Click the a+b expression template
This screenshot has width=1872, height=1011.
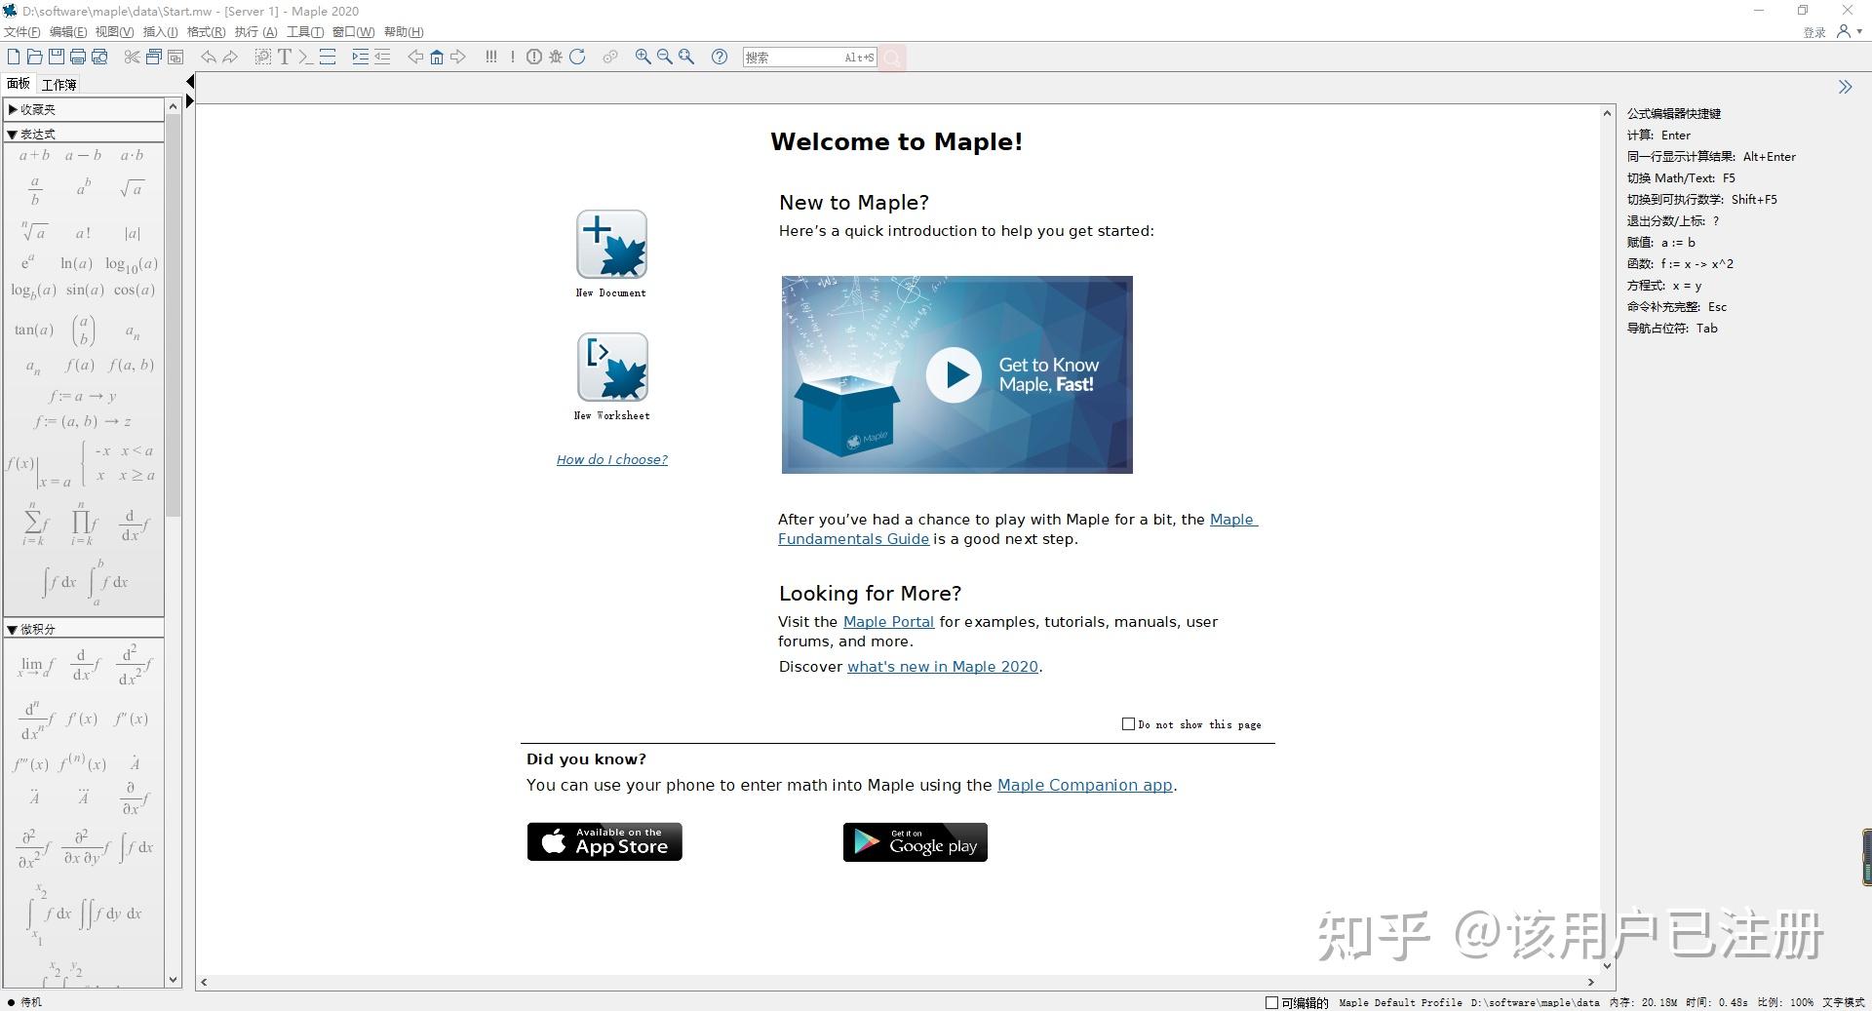tap(33, 154)
